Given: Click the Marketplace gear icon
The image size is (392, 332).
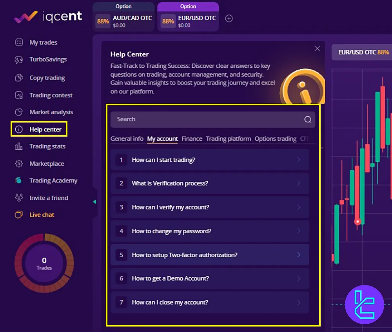Looking at the screenshot, I should 19,164.
